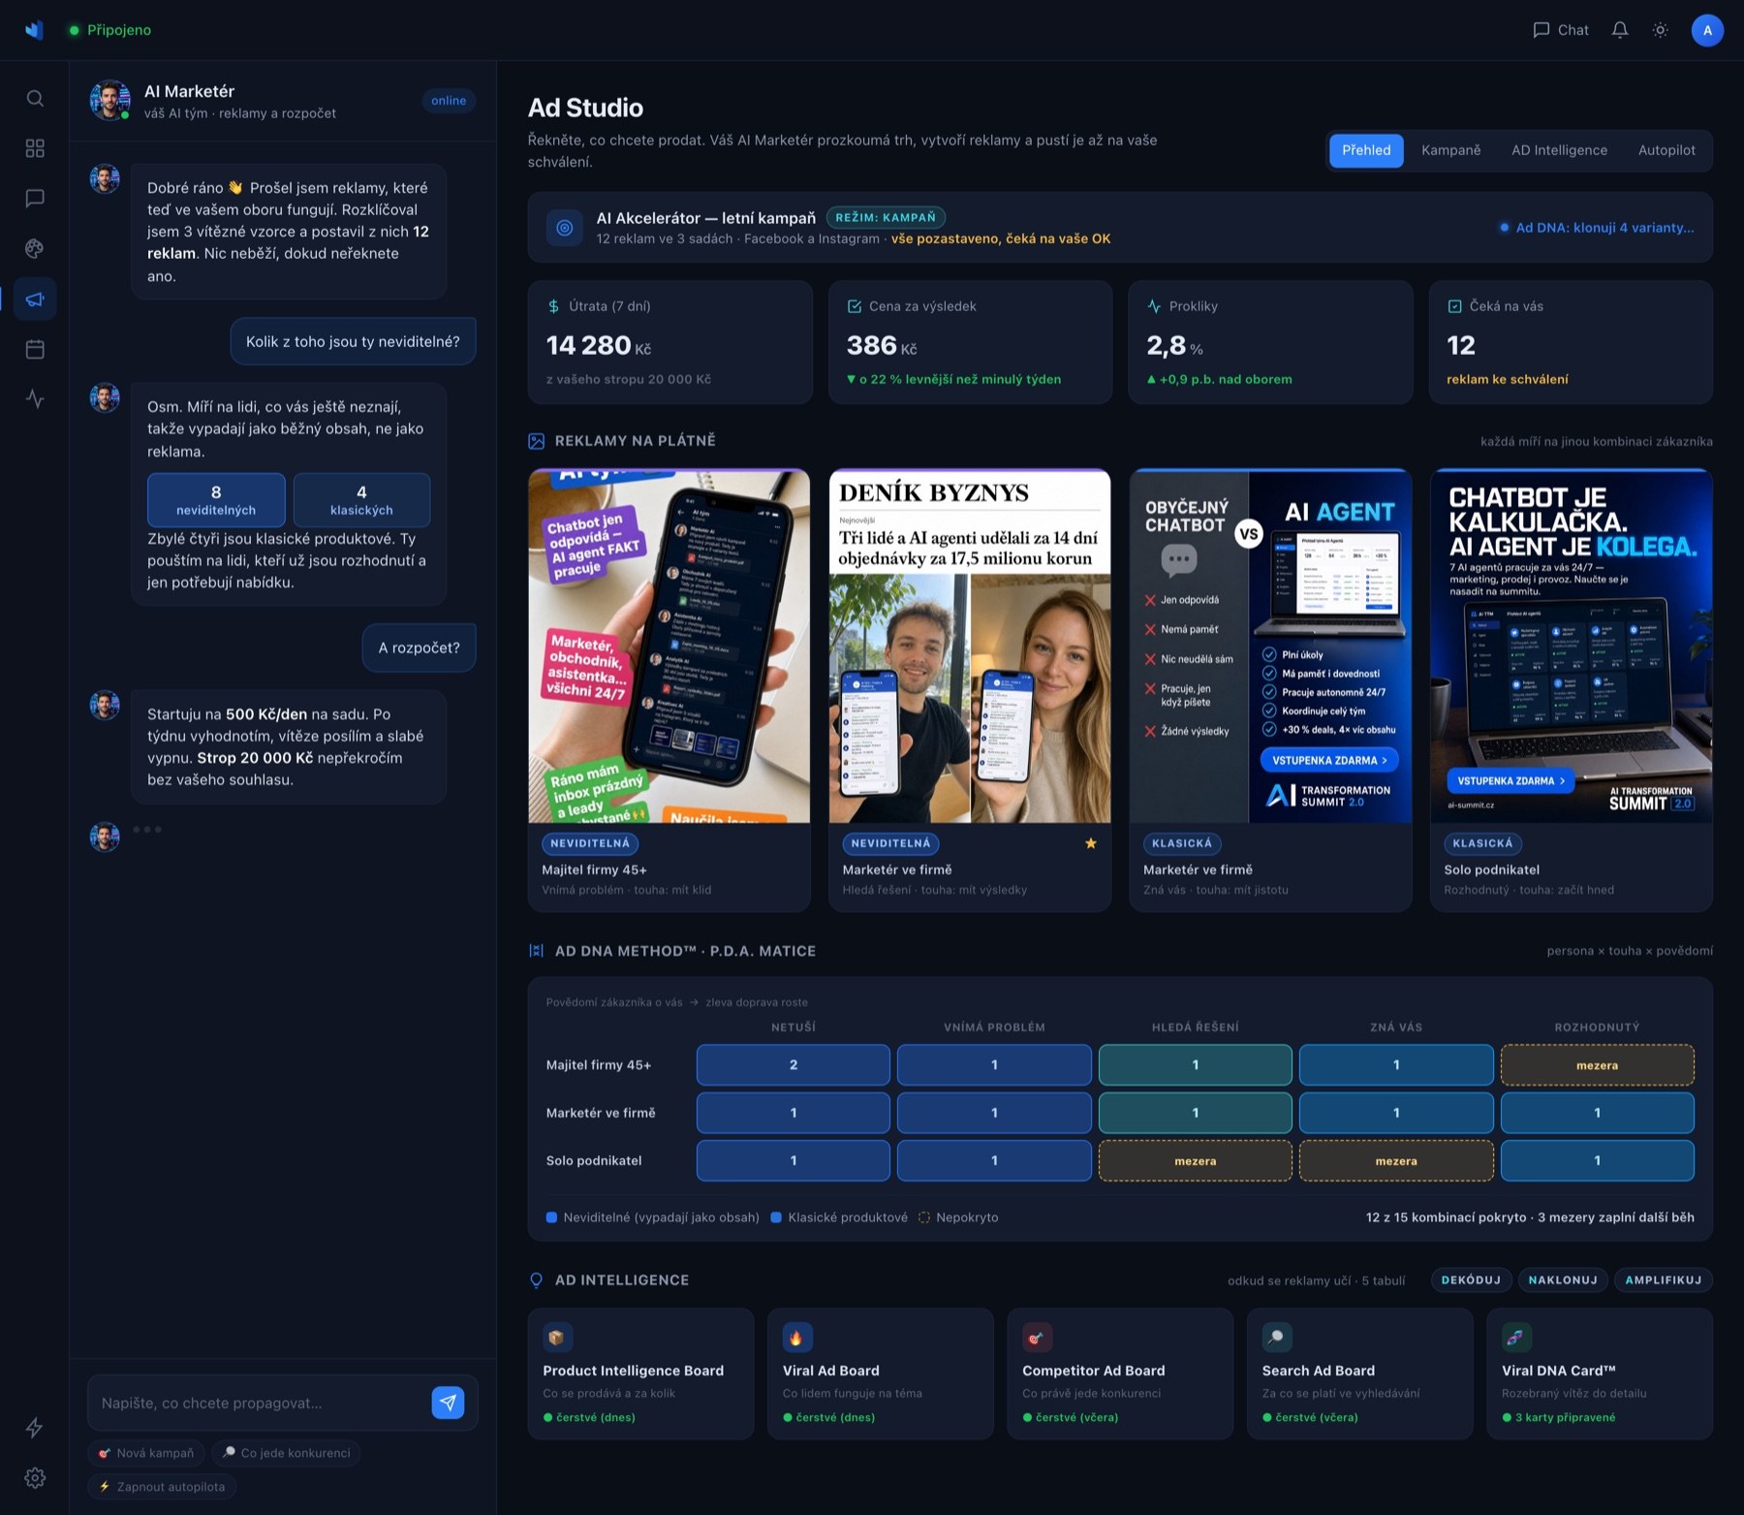Open the user avatar menu A
The image size is (1744, 1515).
pos(1707,30)
